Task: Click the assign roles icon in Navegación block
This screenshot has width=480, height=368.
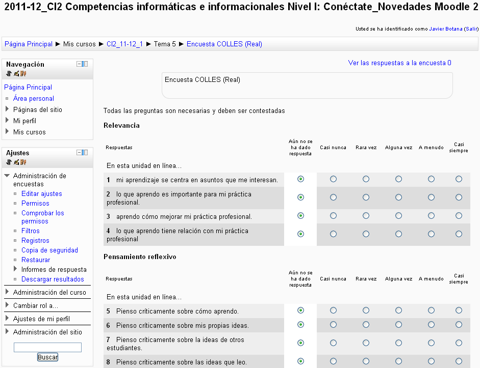Action: click(23, 73)
